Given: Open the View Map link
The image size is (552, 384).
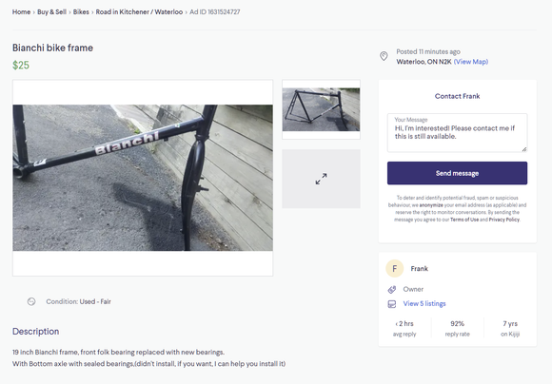Looking at the screenshot, I should (471, 62).
